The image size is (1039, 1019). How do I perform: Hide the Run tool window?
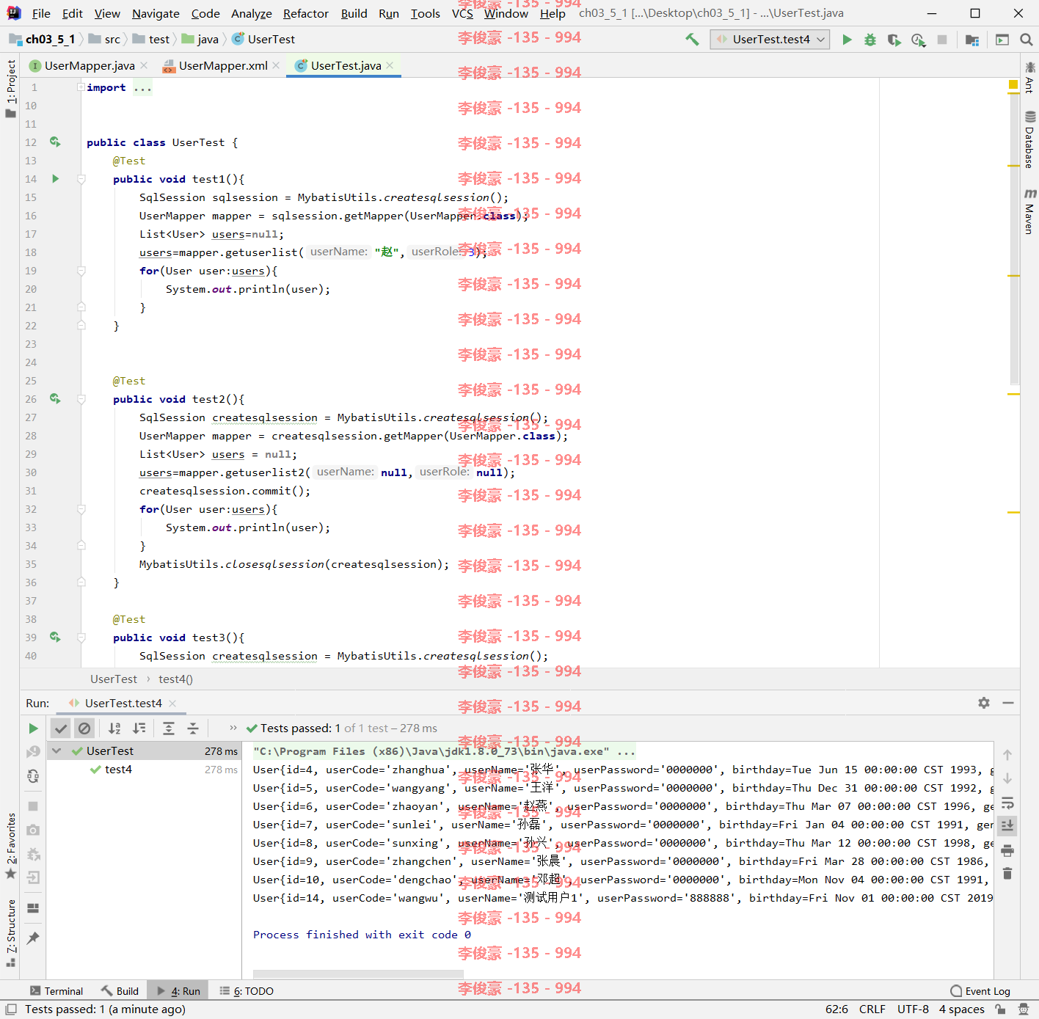pos(1008,703)
